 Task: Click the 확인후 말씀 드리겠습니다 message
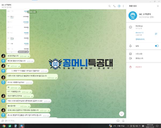[x=20, y=61]
